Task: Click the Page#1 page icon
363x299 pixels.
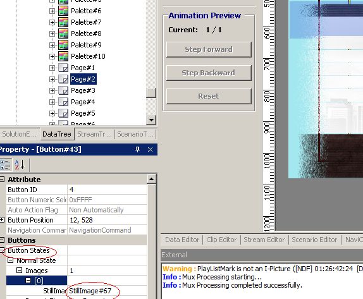Action: (x=63, y=68)
